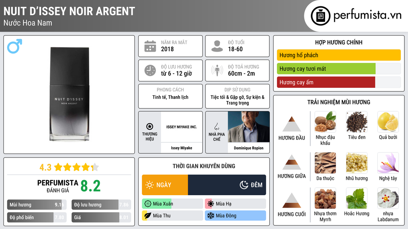Click the clock icon beside Độ Lưu Hương
408x229 pixels.
tap(150, 70)
